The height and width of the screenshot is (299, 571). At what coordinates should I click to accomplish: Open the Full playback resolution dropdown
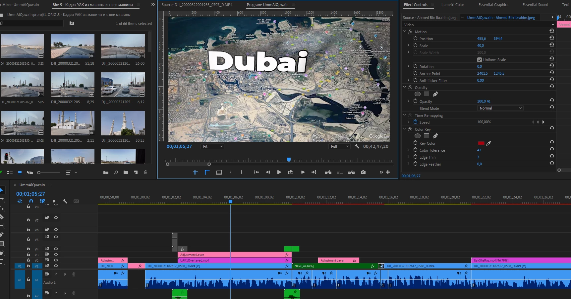click(340, 146)
